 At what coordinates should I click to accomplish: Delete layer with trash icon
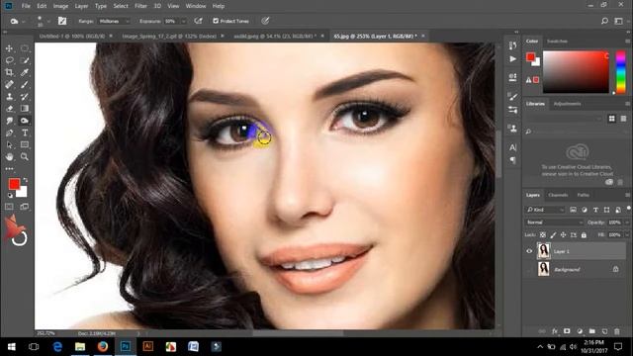point(617,331)
